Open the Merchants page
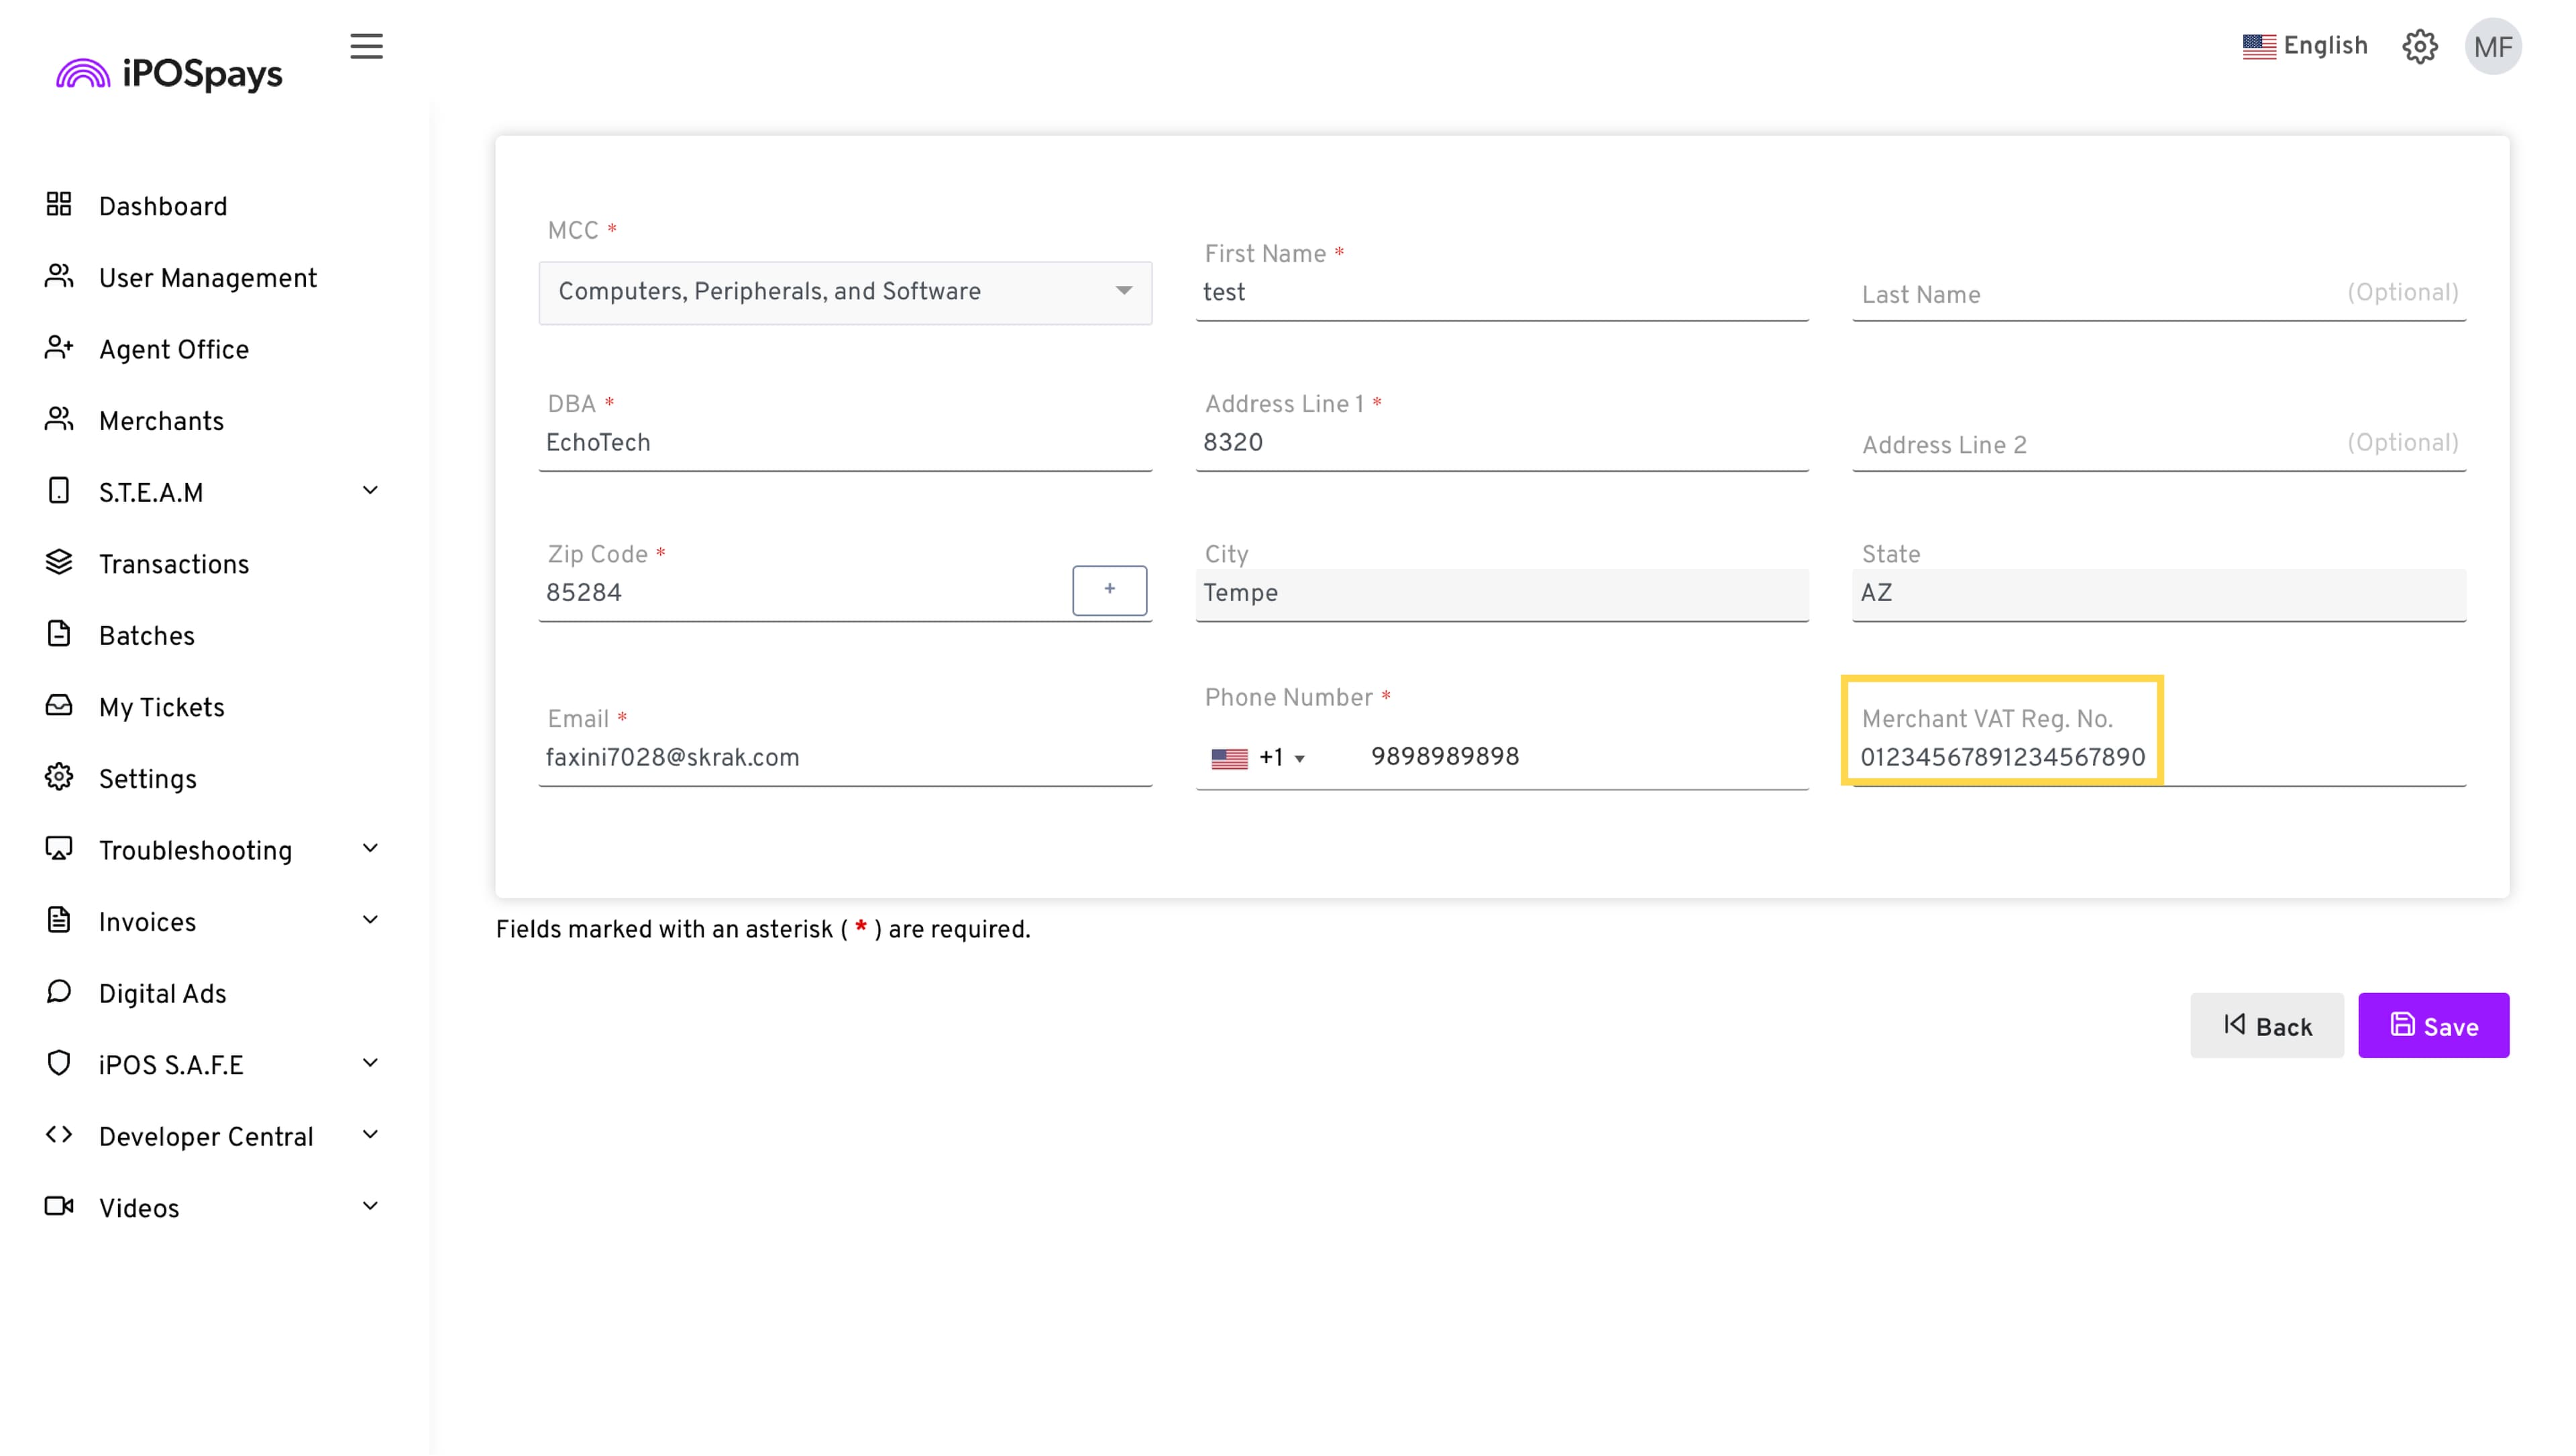This screenshot has height=1456, width=2576. pyautogui.click(x=161, y=421)
